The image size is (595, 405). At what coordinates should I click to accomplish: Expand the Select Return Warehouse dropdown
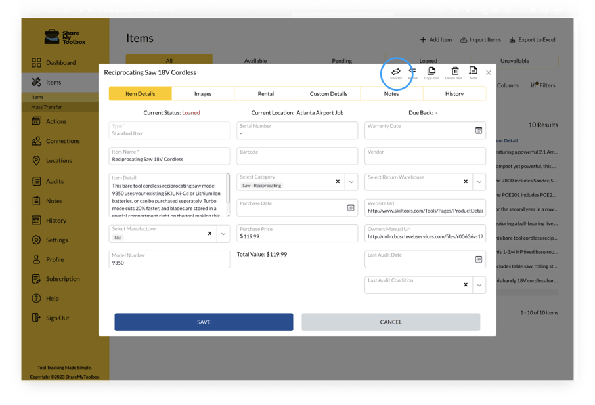pyautogui.click(x=479, y=182)
